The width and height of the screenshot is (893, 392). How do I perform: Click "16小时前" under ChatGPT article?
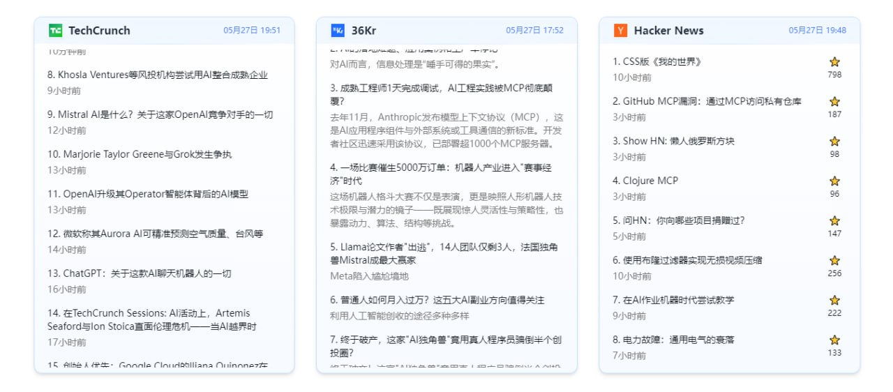coord(67,289)
